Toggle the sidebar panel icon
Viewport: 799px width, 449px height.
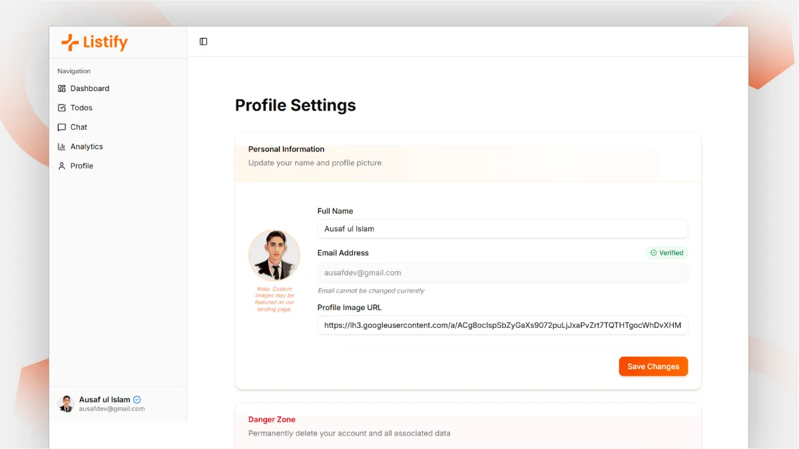pos(204,41)
